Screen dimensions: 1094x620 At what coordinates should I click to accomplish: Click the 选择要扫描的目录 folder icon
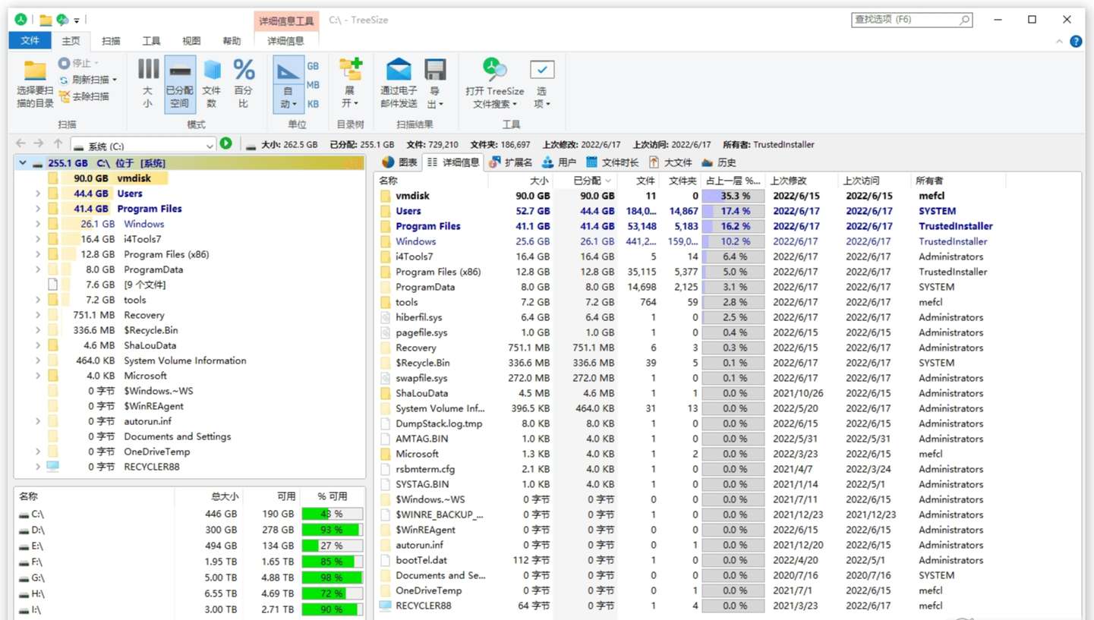[x=35, y=71]
